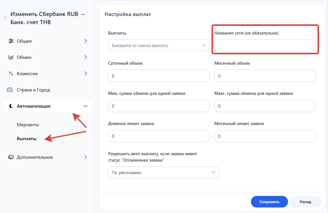Screen dimensions: 328x213
Task: Expand the Комиссии section chevron
Action: tap(85, 74)
